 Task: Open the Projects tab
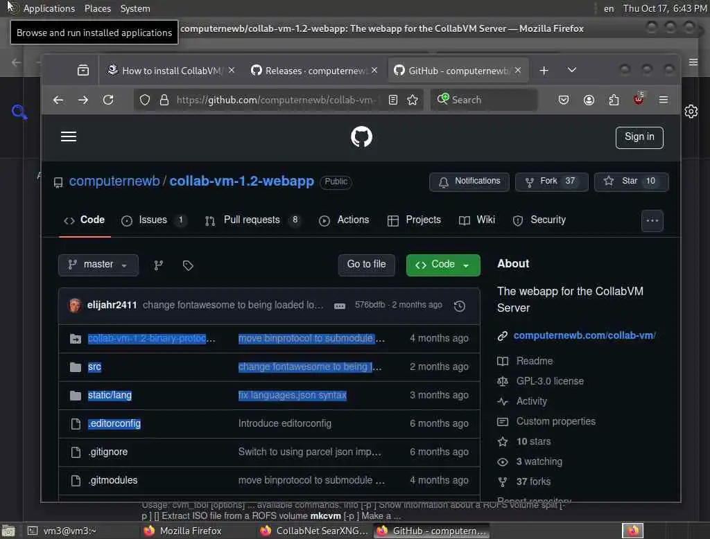click(414, 220)
